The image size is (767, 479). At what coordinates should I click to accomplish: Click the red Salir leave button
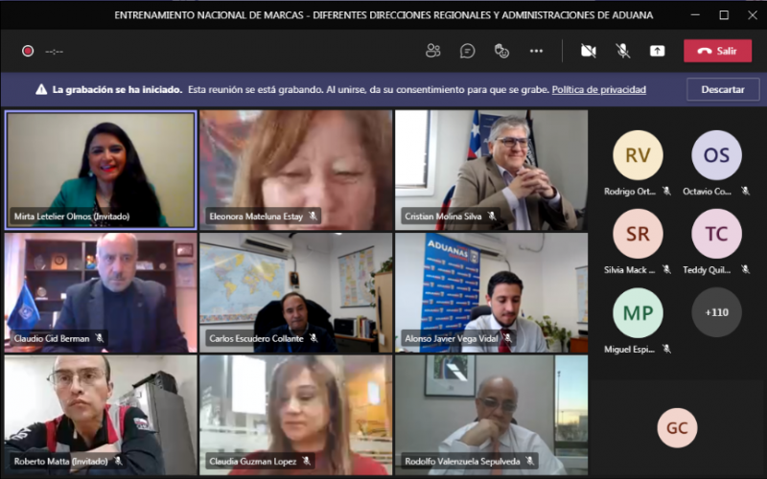coord(717,51)
